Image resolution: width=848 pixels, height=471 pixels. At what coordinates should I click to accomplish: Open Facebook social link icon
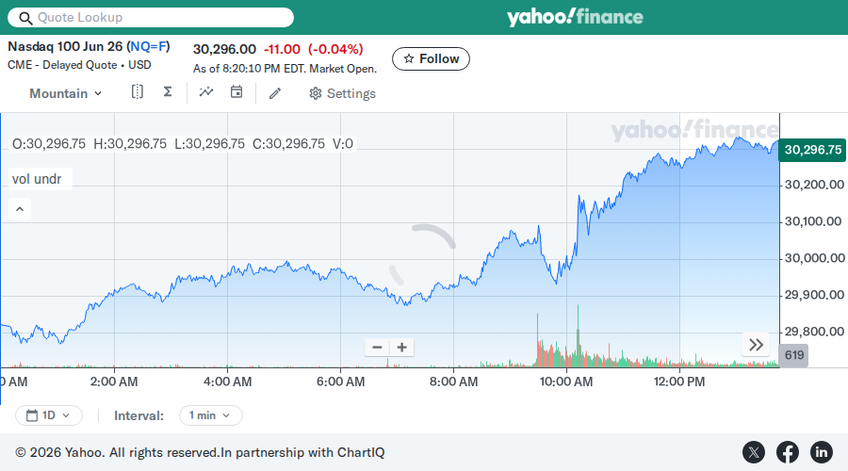click(788, 452)
